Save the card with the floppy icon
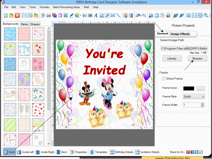 pyautogui.click(x=24, y=16)
